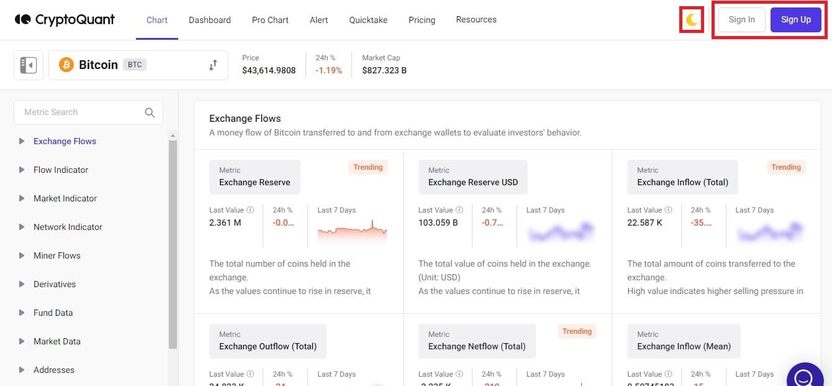
Task: Click the metric search magnifier icon
Action: (x=150, y=113)
